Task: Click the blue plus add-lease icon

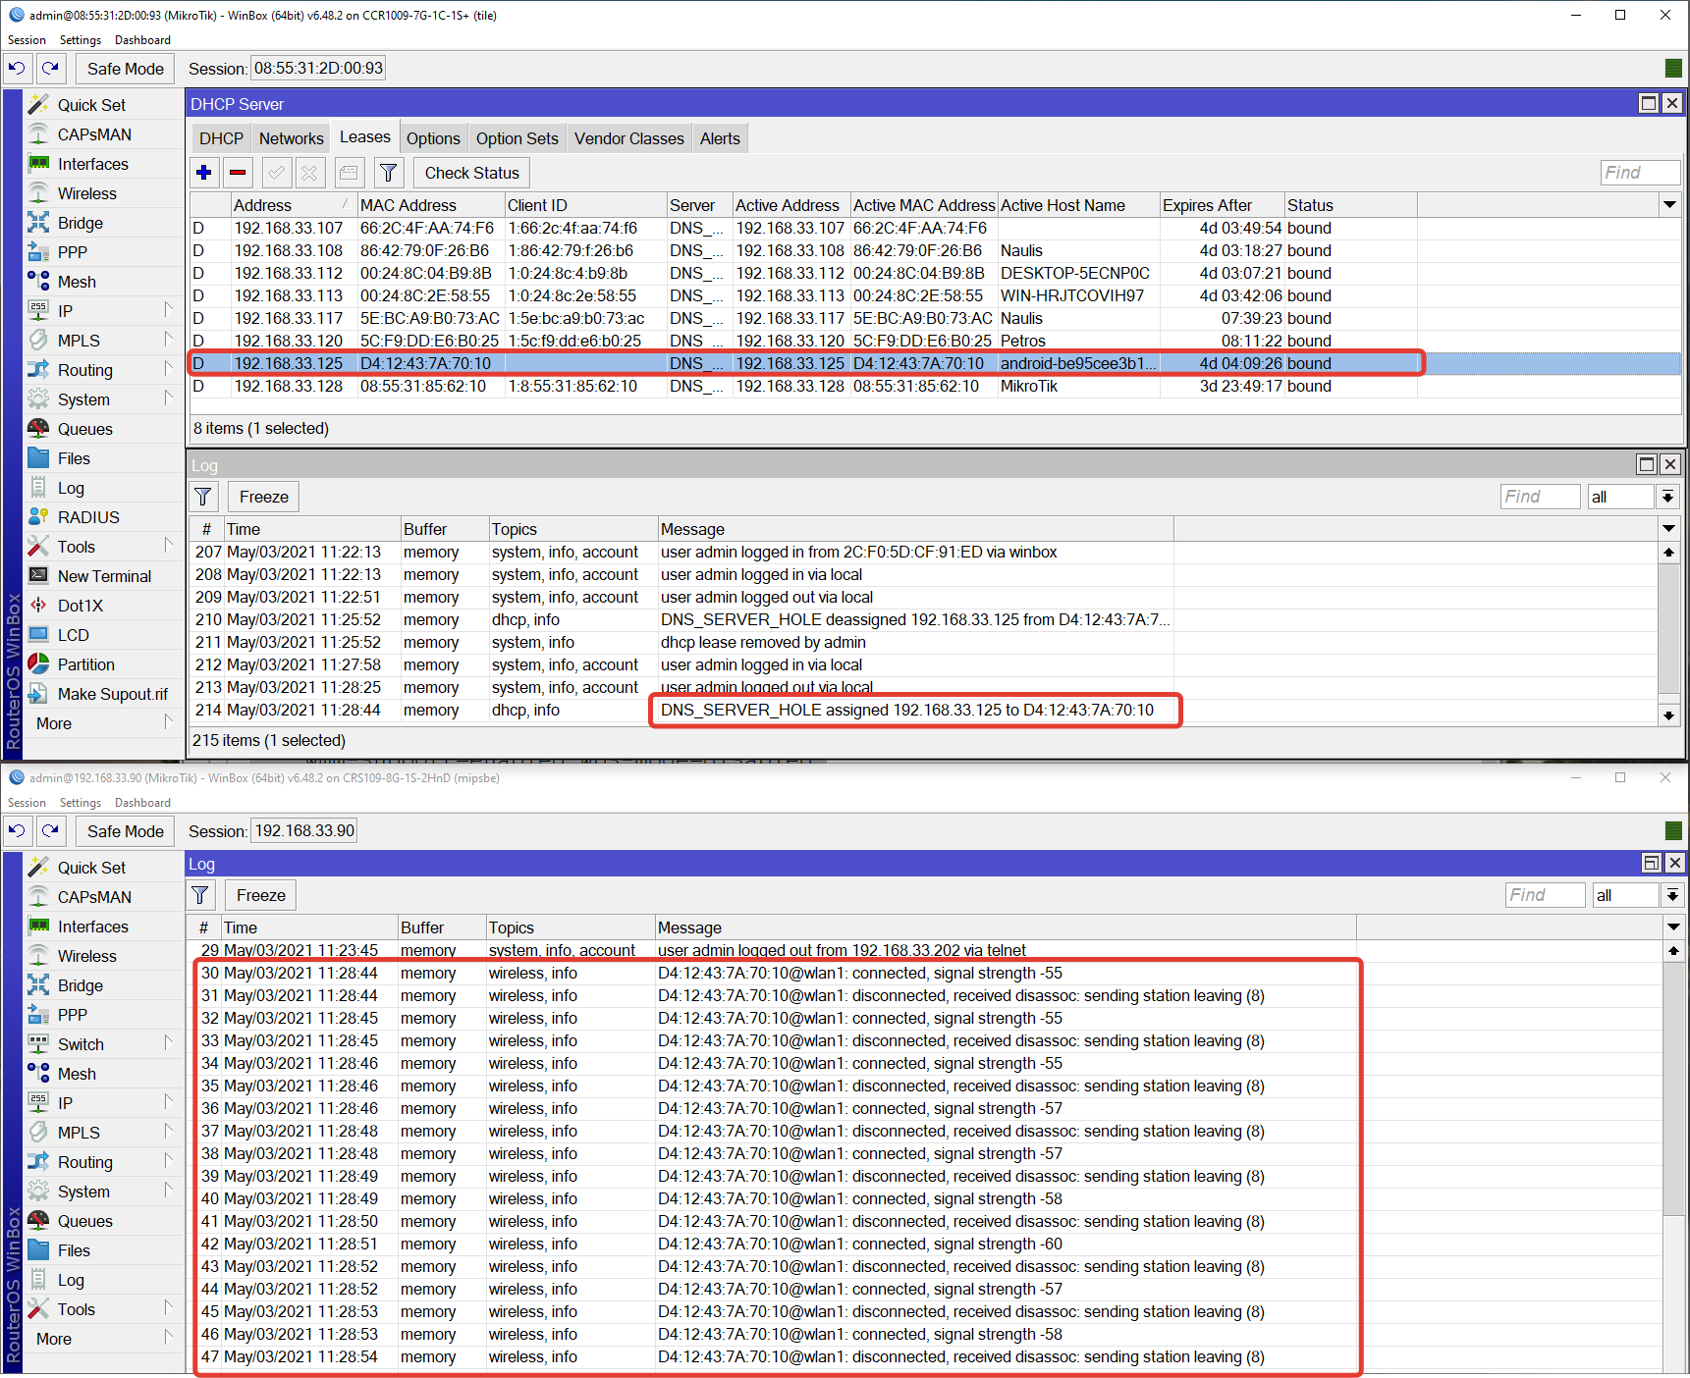Action: tap(204, 173)
